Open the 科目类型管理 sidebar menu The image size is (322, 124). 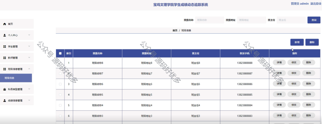point(17,89)
